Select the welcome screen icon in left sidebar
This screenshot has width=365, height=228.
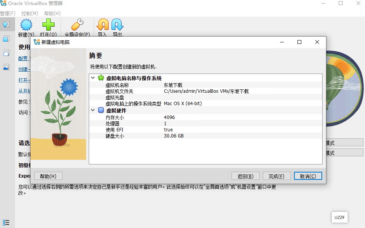tap(6, 24)
